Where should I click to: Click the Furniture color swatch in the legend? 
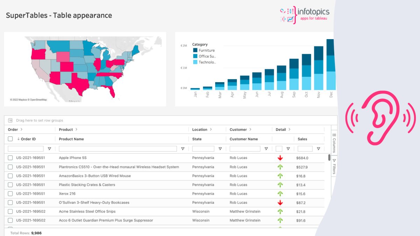click(x=195, y=50)
